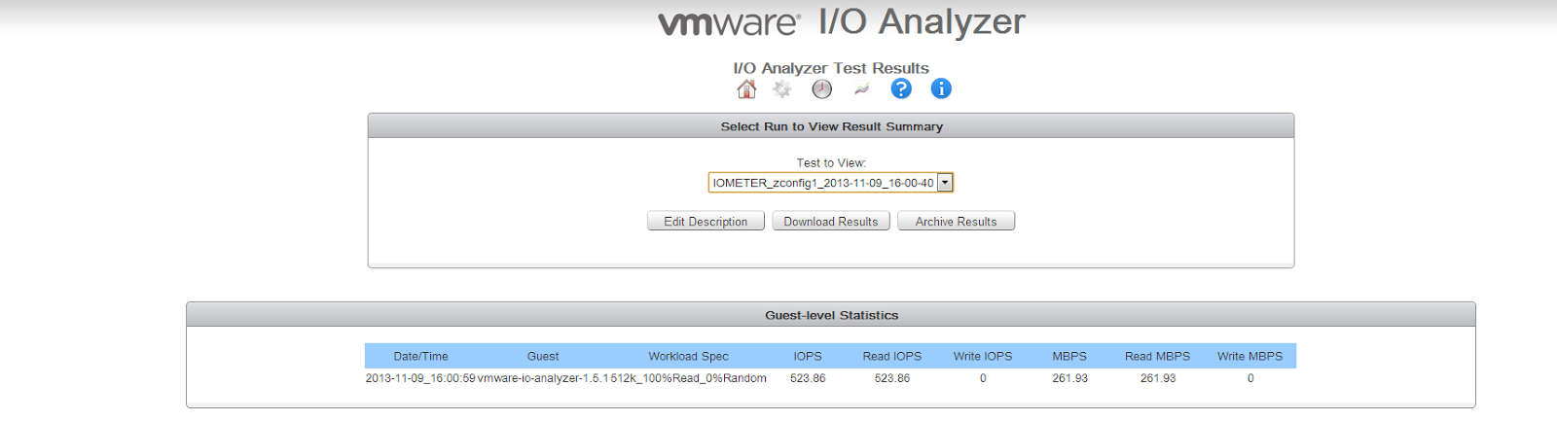Screen dimensions: 1557x421
Task: Click the Read IOPS value 523.86
Action: point(892,378)
